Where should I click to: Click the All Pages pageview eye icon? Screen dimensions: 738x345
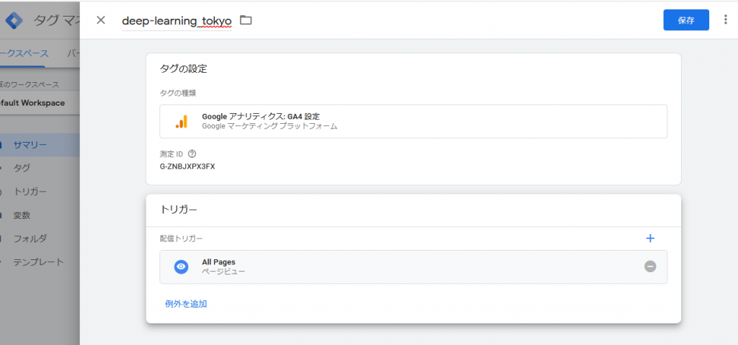point(181,267)
